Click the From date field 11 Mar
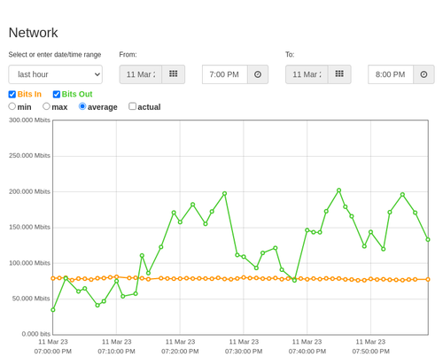443x357 pixels. click(141, 74)
